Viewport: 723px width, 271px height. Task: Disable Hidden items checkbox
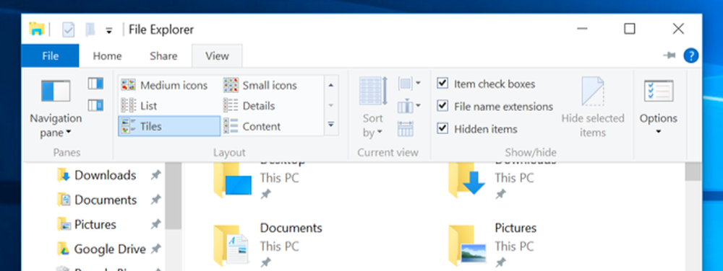(x=442, y=128)
